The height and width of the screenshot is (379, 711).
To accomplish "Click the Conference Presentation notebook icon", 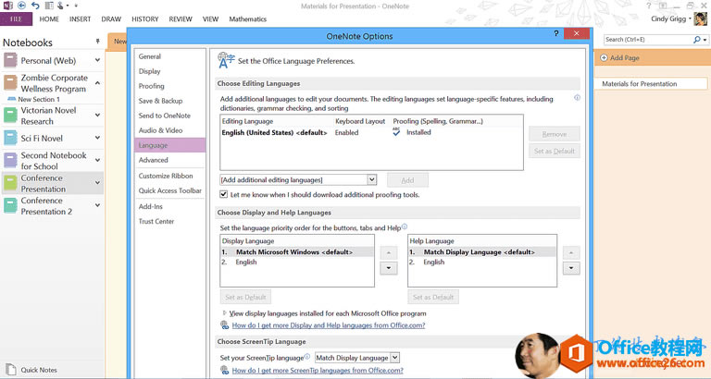I will coord(10,183).
